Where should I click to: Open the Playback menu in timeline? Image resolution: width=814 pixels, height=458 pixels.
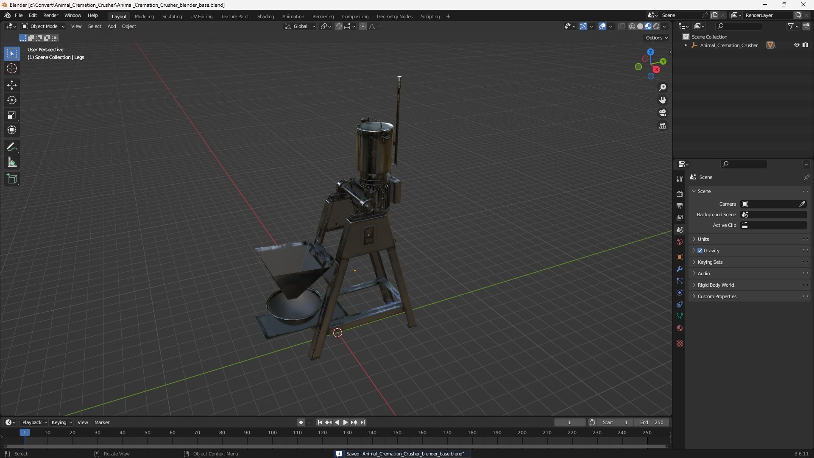click(x=34, y=422)
